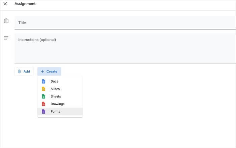Image resolution: width=236 pixels, height=148 pixels.
Task: Select the green Google Sheets icon
Action: pos(43,96)
